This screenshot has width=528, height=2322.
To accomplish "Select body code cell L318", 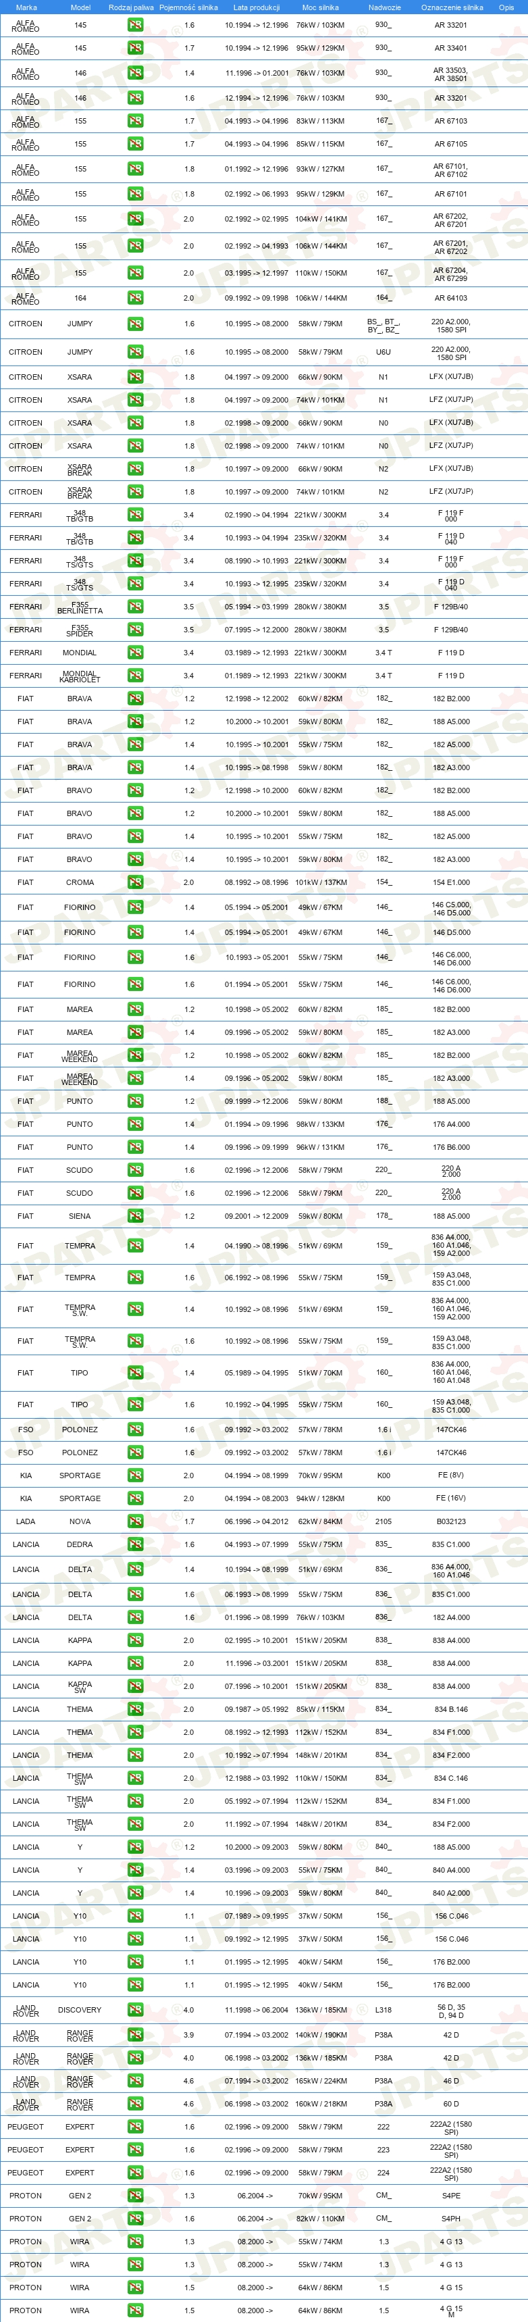I will click(x=384, y=2010).
